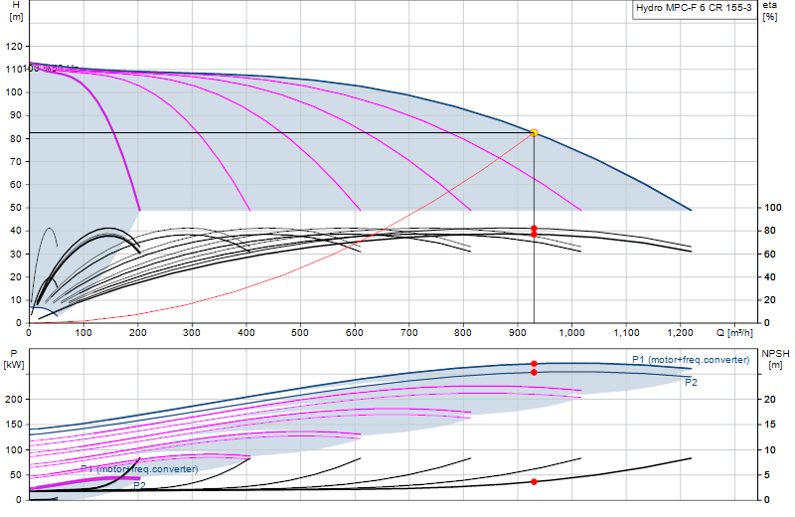Click the 1,000 tick on the Q axis

572,333
